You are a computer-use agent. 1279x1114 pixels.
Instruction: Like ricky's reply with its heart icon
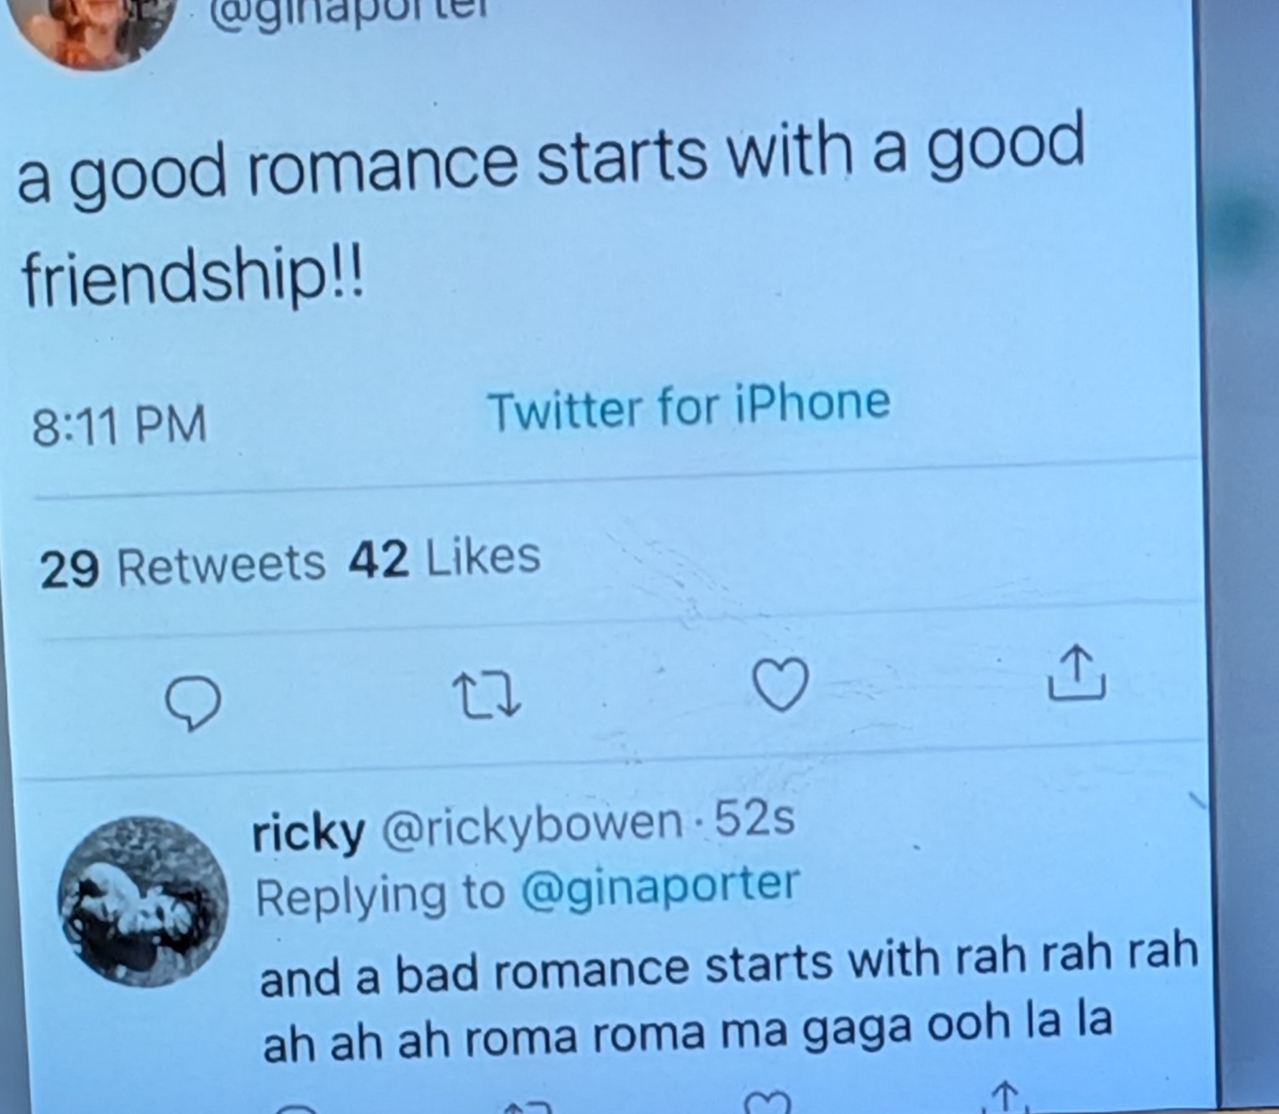[x=767, y=1103]
